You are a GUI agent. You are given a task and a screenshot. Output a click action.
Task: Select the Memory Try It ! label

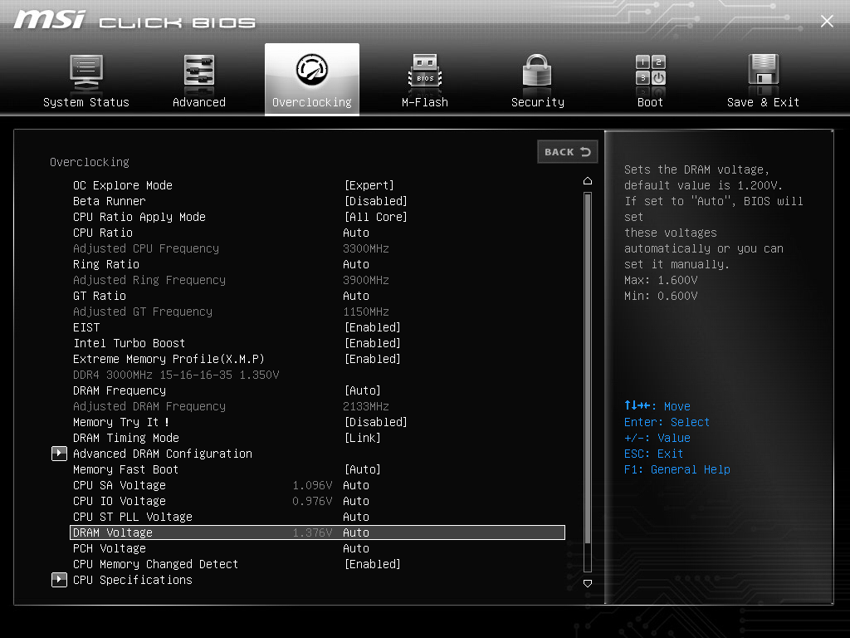click(x=121, y=422)
